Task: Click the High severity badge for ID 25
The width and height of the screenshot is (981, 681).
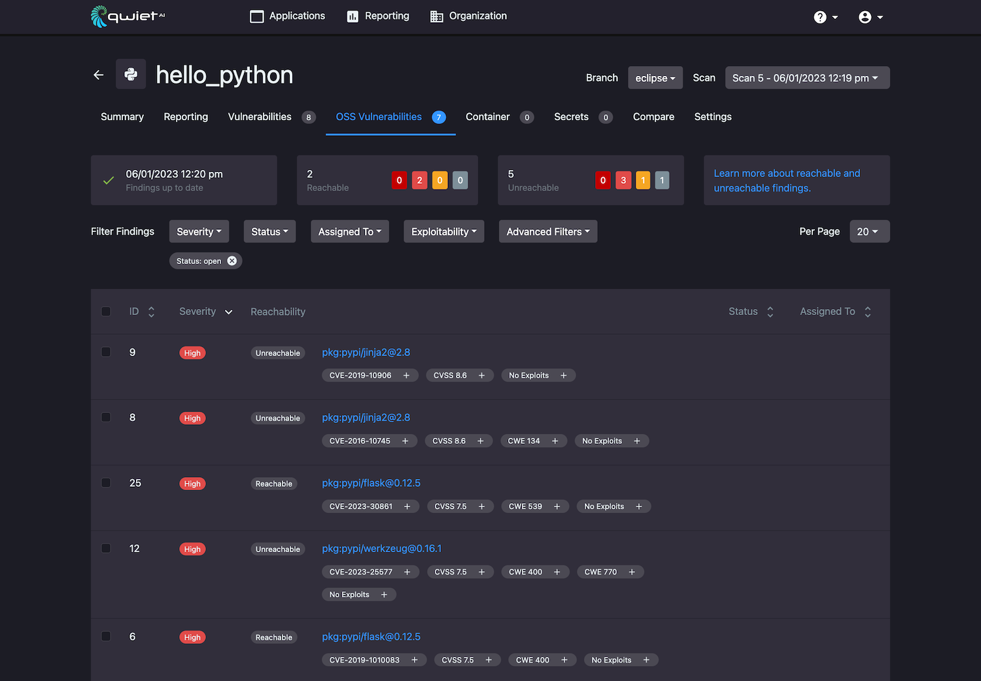Action: coord(192,484)
